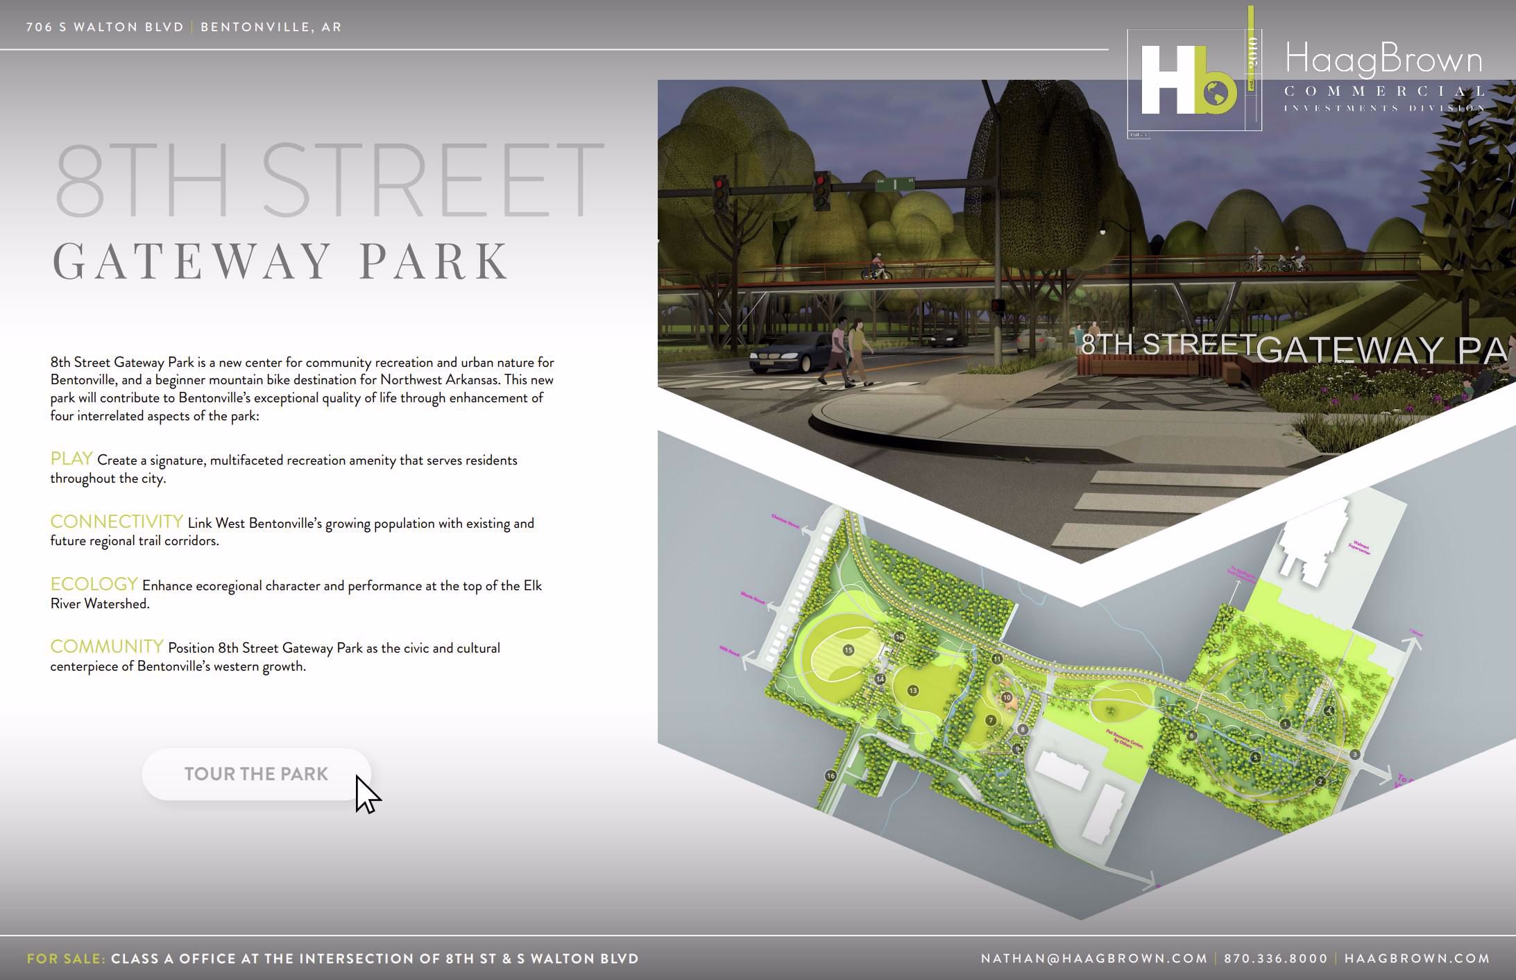This screenshot has height=980, width=1516.
Task: Click map marker number 15
Action: coord(848,650)
